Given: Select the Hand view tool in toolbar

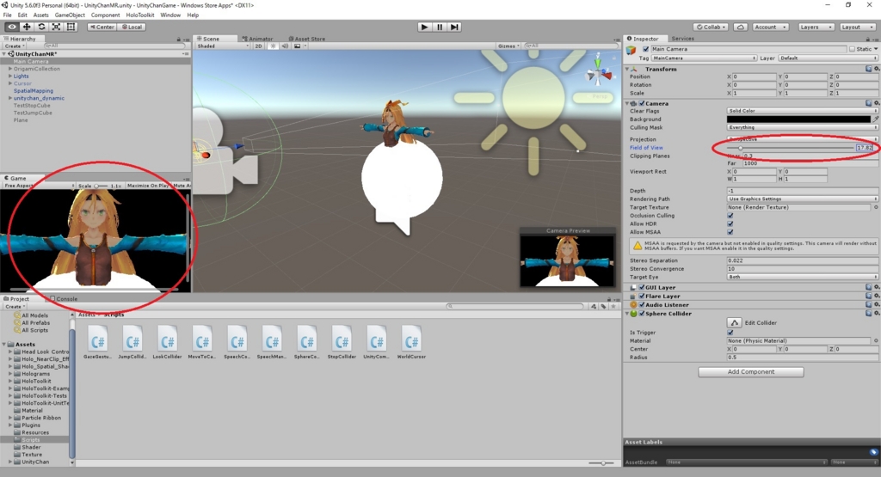Looking at the screenshot, I should coord(11,27).
